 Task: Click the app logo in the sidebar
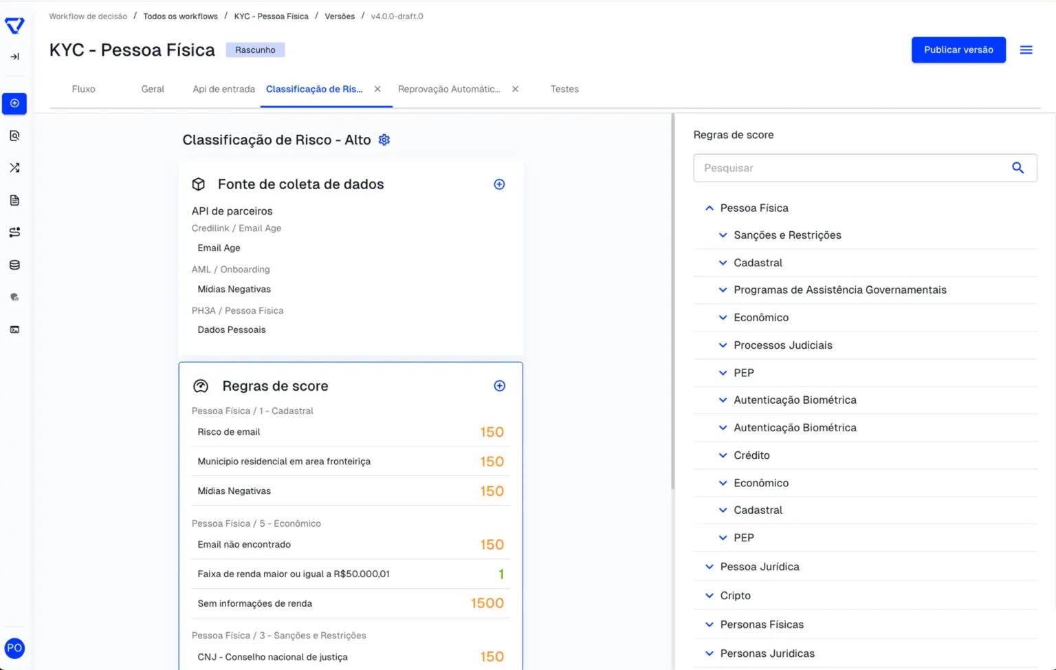pos(14,25)
